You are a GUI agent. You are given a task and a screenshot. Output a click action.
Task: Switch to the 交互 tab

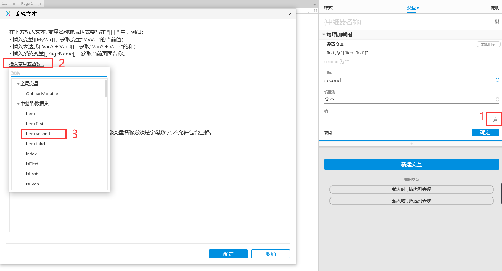pyautogui.click(x=412, y=7)
